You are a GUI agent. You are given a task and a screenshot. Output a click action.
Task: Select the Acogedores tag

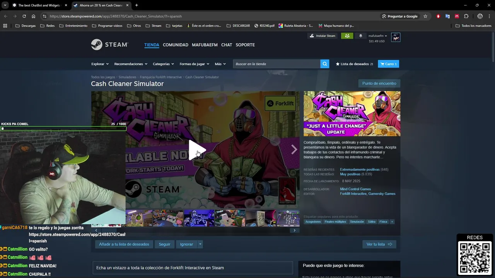pos(313,222)
